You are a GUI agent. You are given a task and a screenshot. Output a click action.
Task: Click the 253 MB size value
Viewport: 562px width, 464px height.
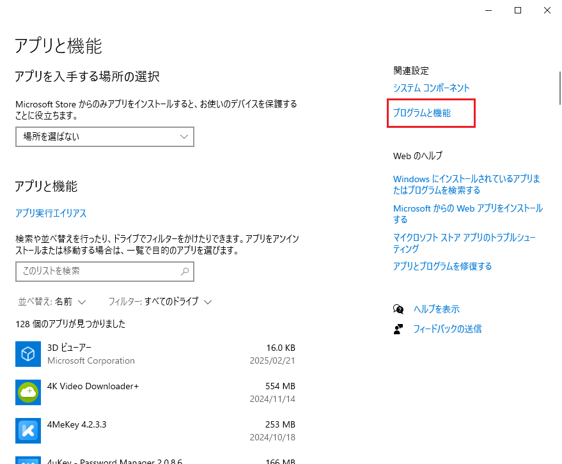280,424
